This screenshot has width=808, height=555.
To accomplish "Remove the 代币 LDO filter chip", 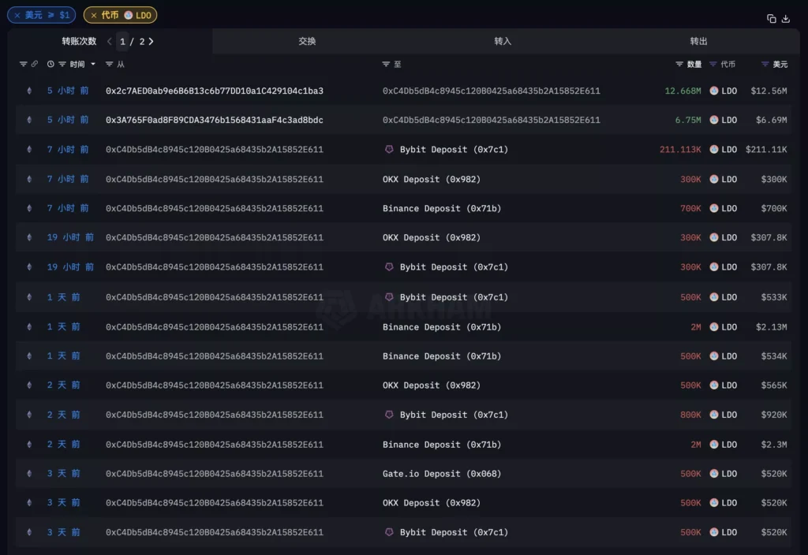I will point(94,16).
